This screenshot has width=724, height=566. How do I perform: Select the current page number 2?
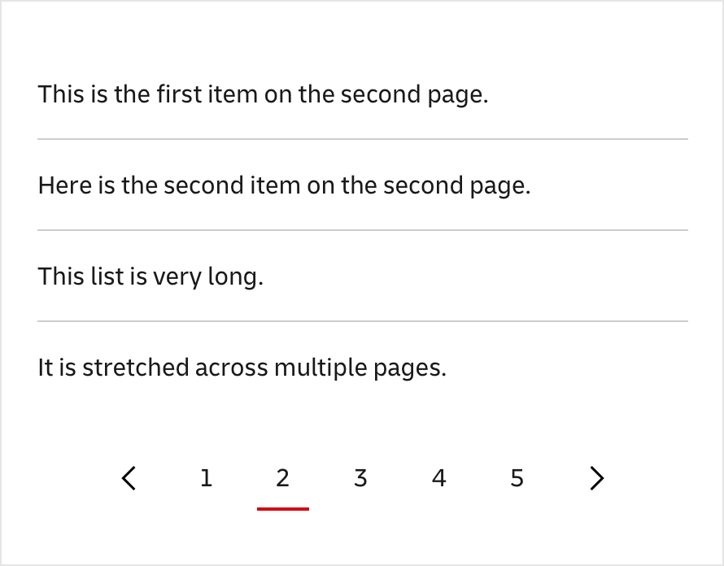click(283, 478)
